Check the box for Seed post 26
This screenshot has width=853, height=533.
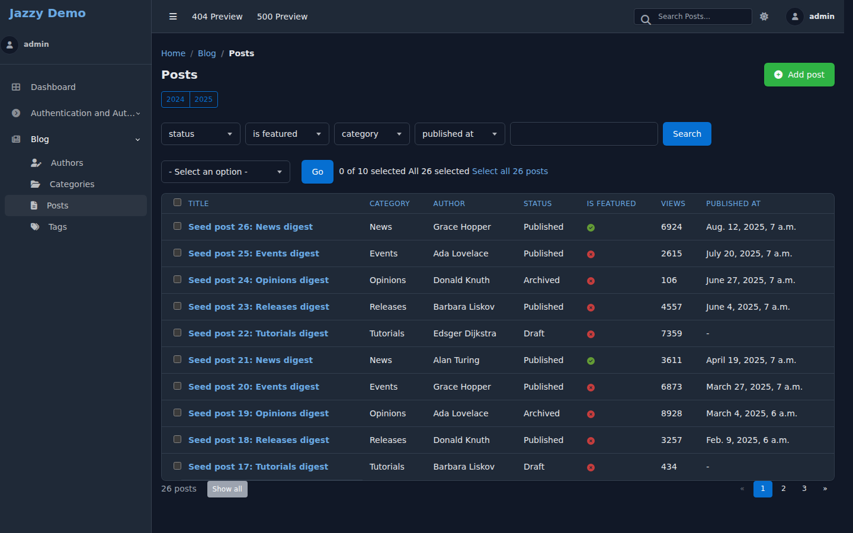(x=177, y=226)
